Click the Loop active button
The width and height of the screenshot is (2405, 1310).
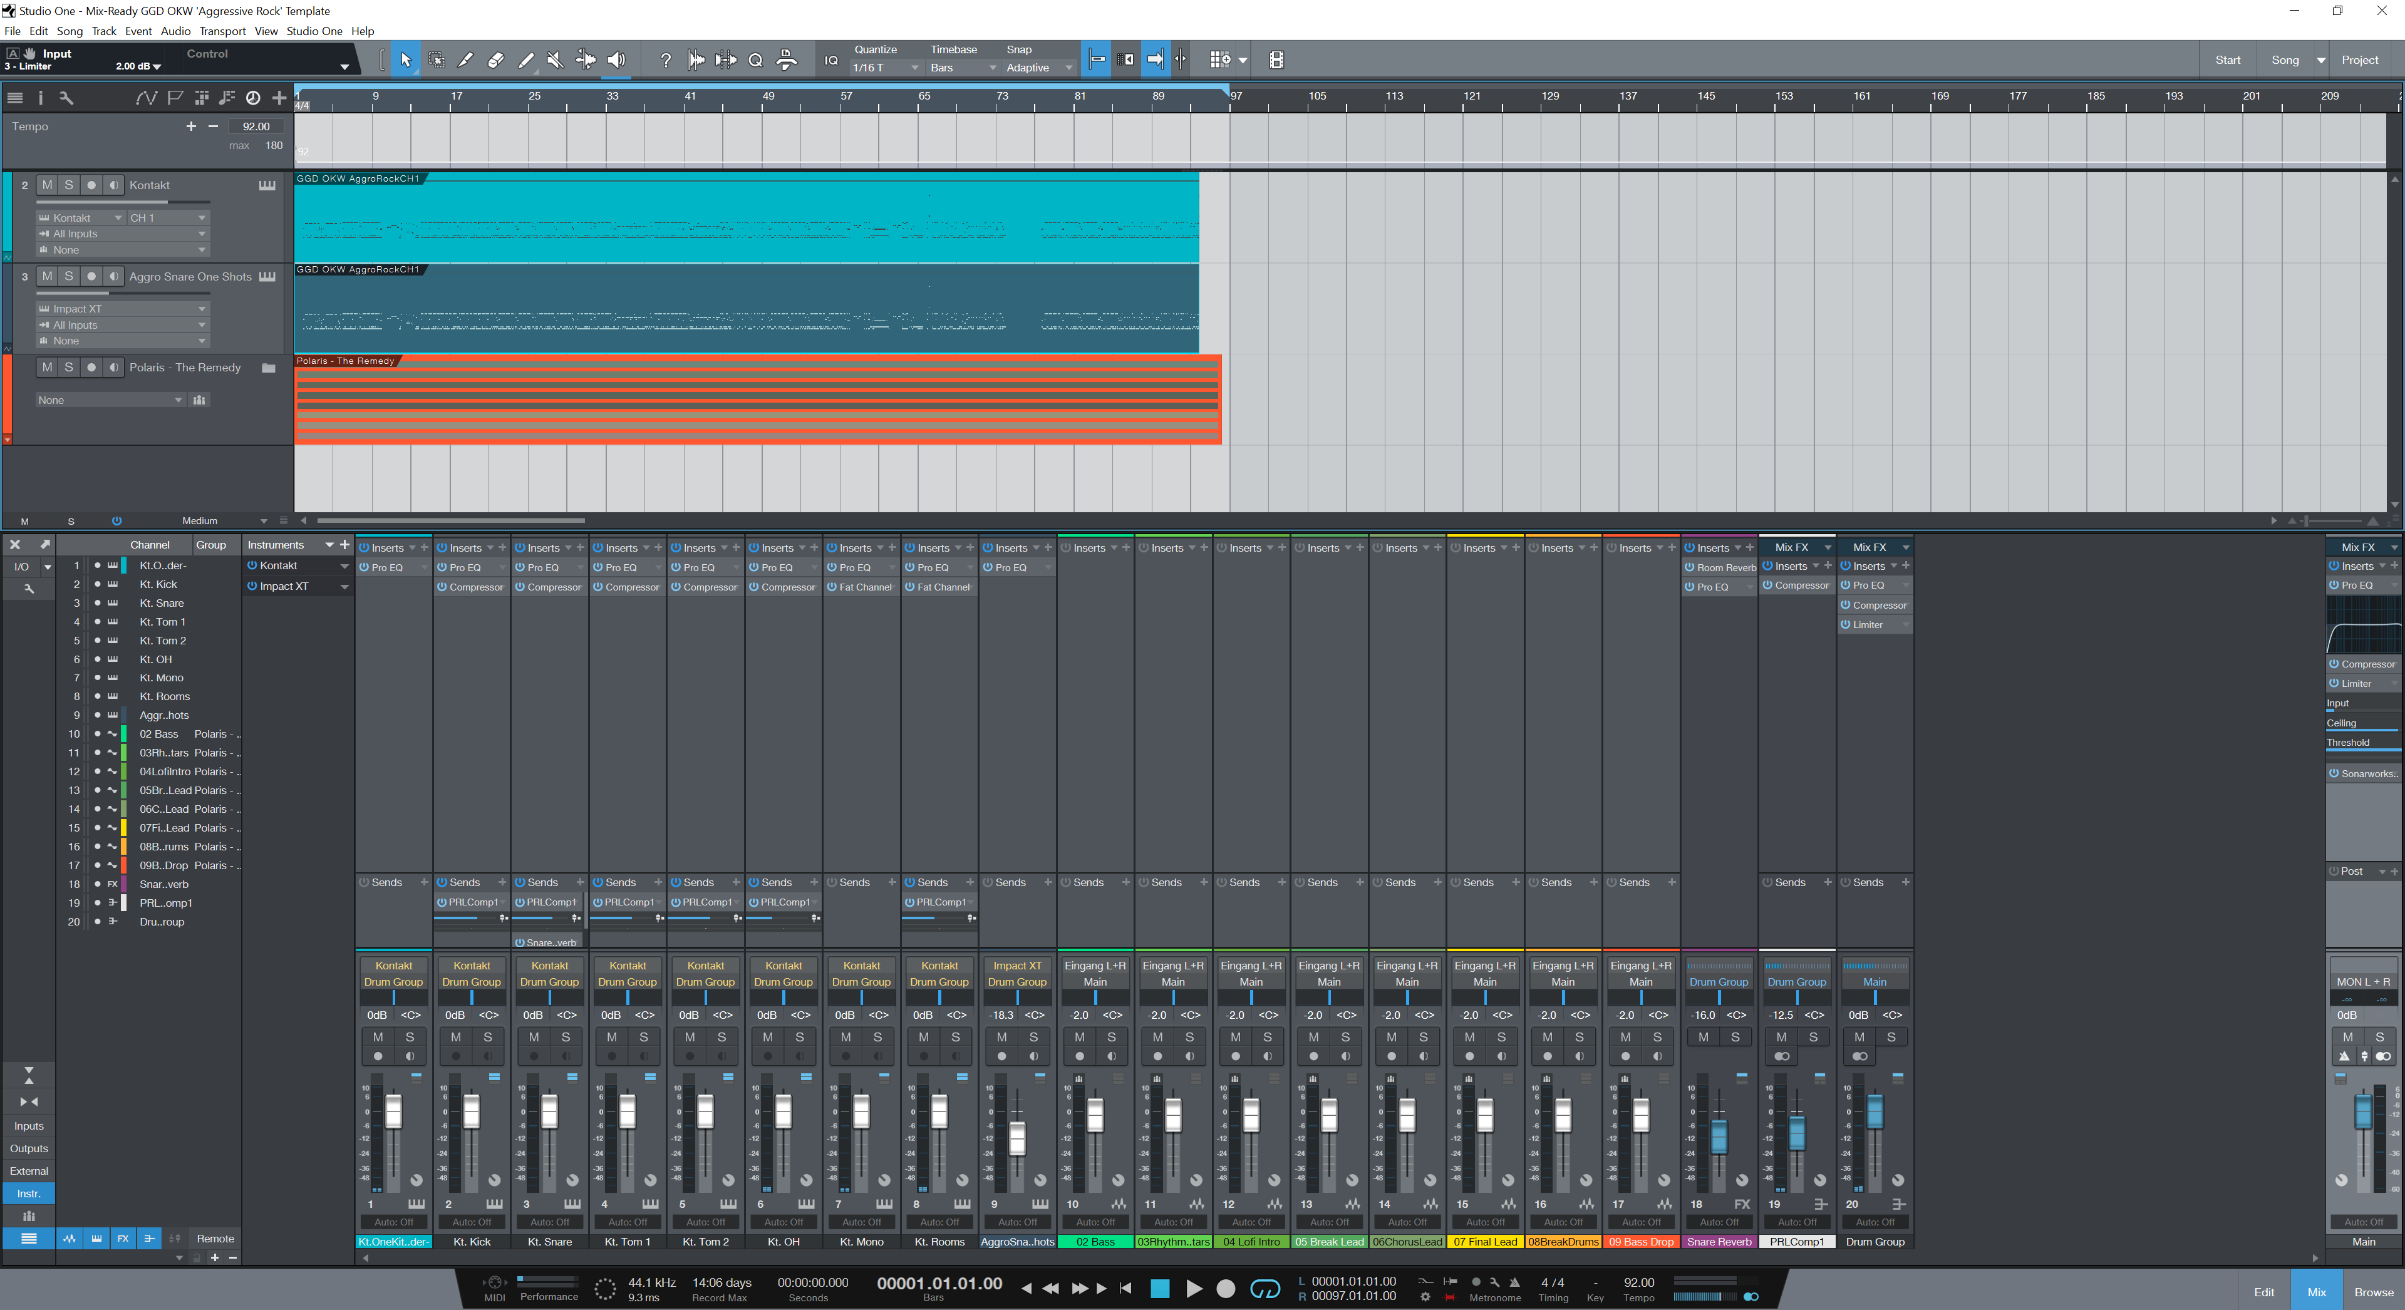[1264, 1289]
